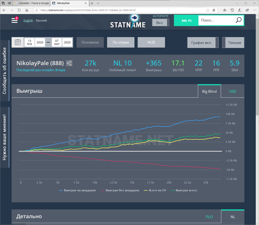Toggle Выиграл на шоудауне legend series
This screenshot has height=225, width=259.
pos(77,191)
